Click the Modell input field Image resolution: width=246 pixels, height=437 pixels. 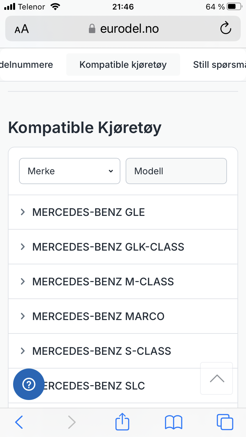(x=176, y=171)
